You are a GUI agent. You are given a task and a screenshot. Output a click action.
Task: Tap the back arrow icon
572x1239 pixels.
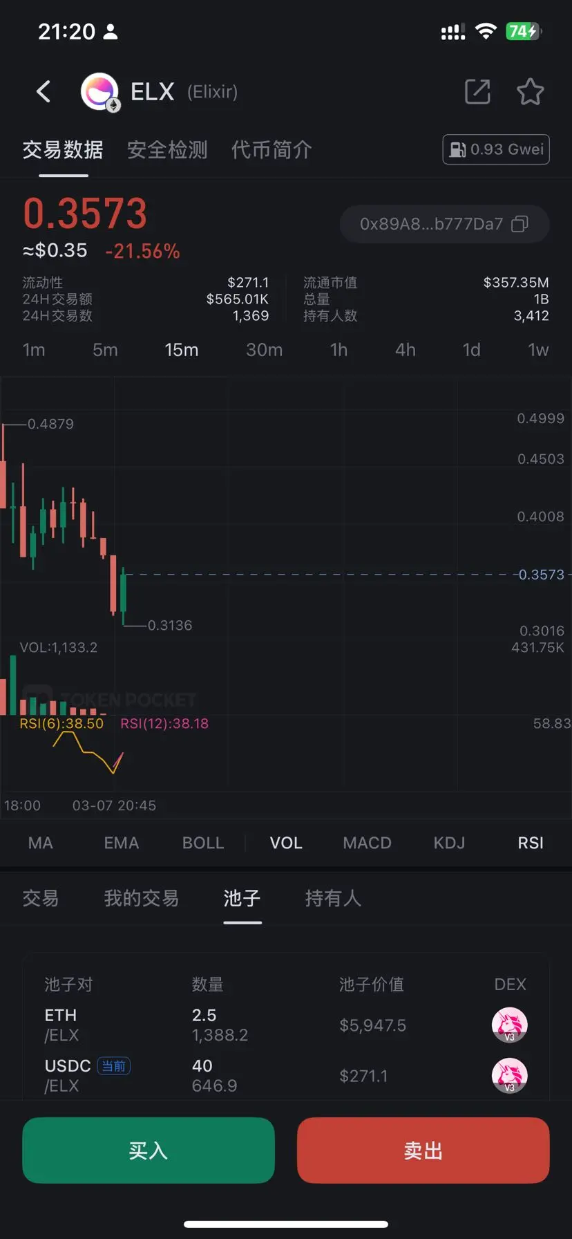44,91
